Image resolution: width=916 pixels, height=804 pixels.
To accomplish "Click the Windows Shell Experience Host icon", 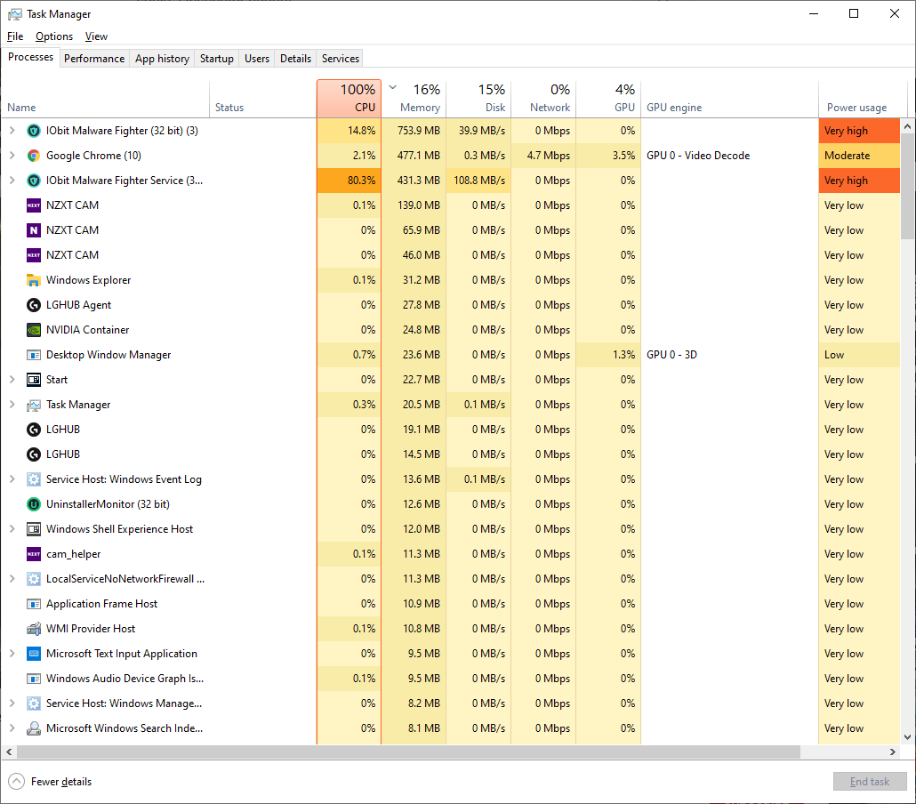I will click(34, 529).
